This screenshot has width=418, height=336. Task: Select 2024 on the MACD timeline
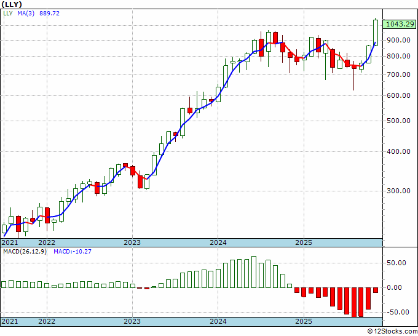[x=218, y=321]
